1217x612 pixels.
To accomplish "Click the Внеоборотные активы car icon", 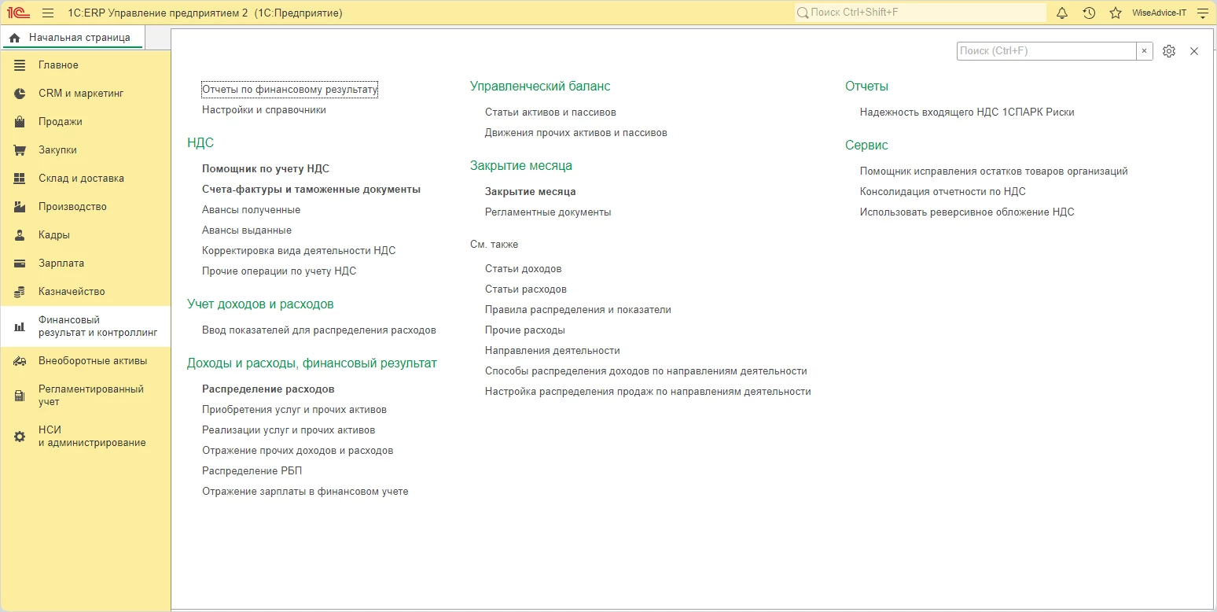I will [x=20, y=361].
